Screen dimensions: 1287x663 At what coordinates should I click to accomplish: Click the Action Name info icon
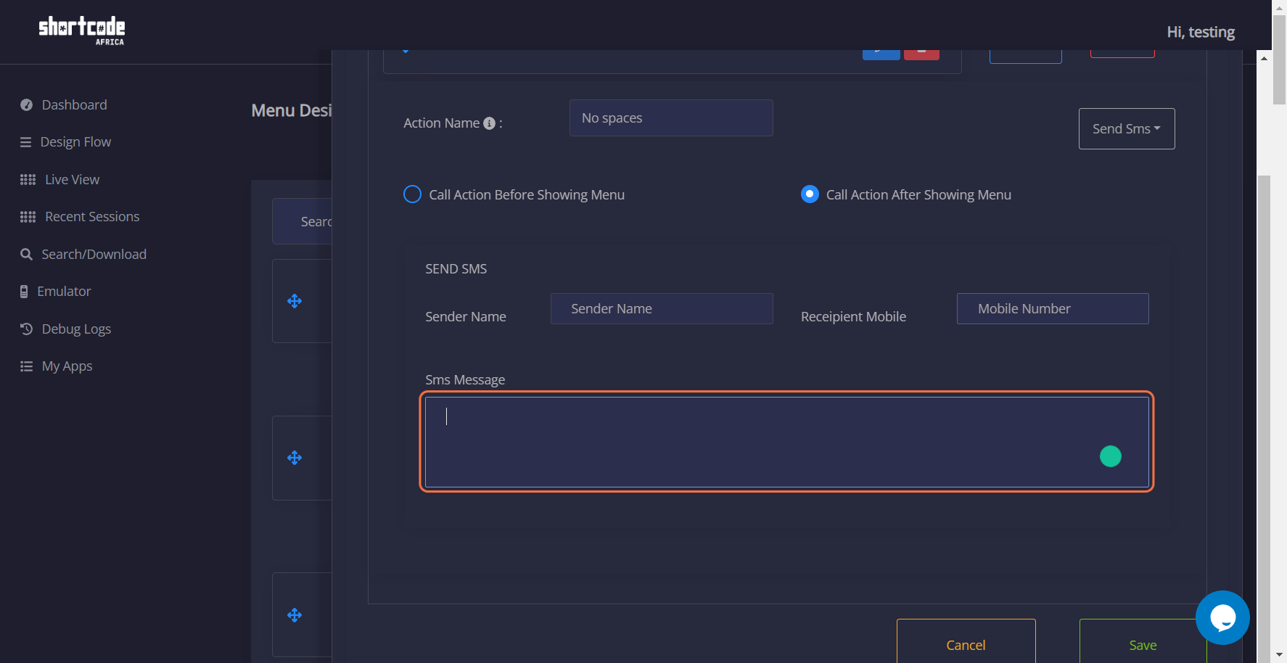[x=489, y=123]
